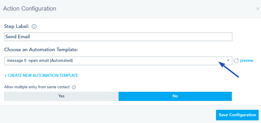Screen dimensions: 261x123
Task: Select Yes for multiple entry
Action: (x=61, y=96)
